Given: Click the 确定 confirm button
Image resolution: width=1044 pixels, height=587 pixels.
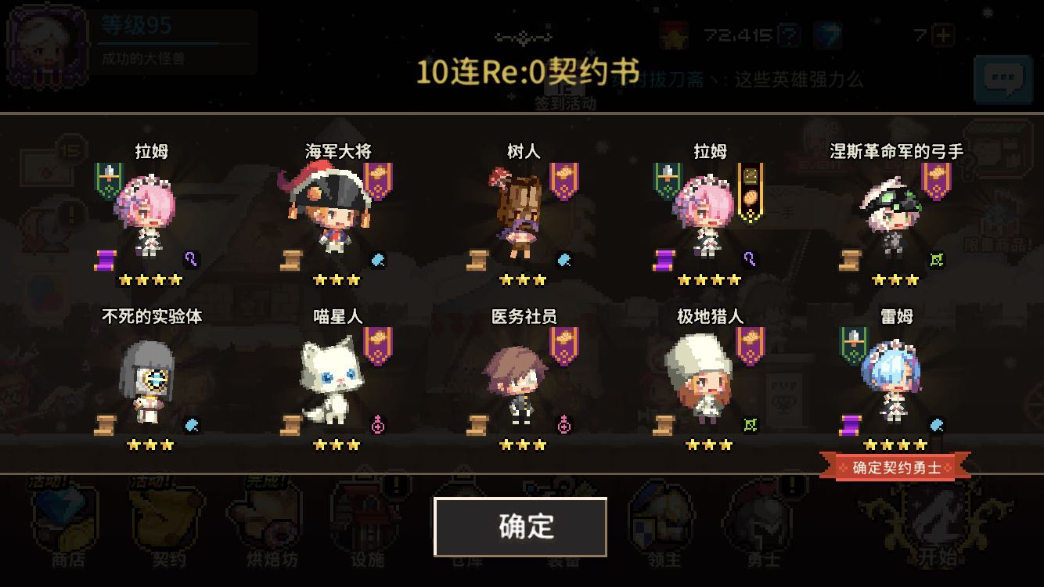Looking at the screenshot, I should pos(520,527).
